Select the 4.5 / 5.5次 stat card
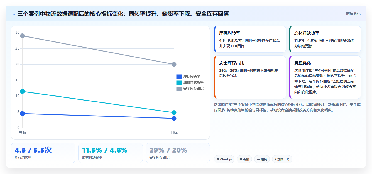This screenshot has height=174, width=372. click(43, 153)
